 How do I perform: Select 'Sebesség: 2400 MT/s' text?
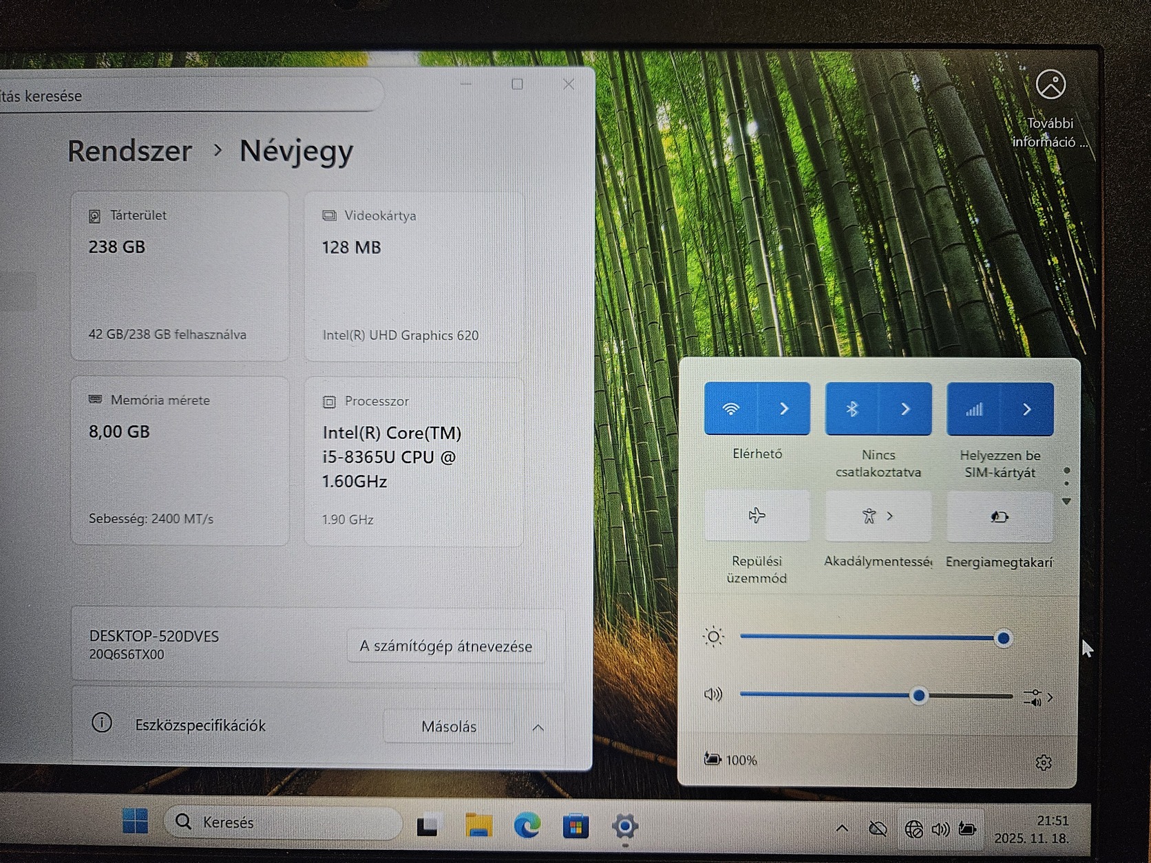(x=151, y=519)
